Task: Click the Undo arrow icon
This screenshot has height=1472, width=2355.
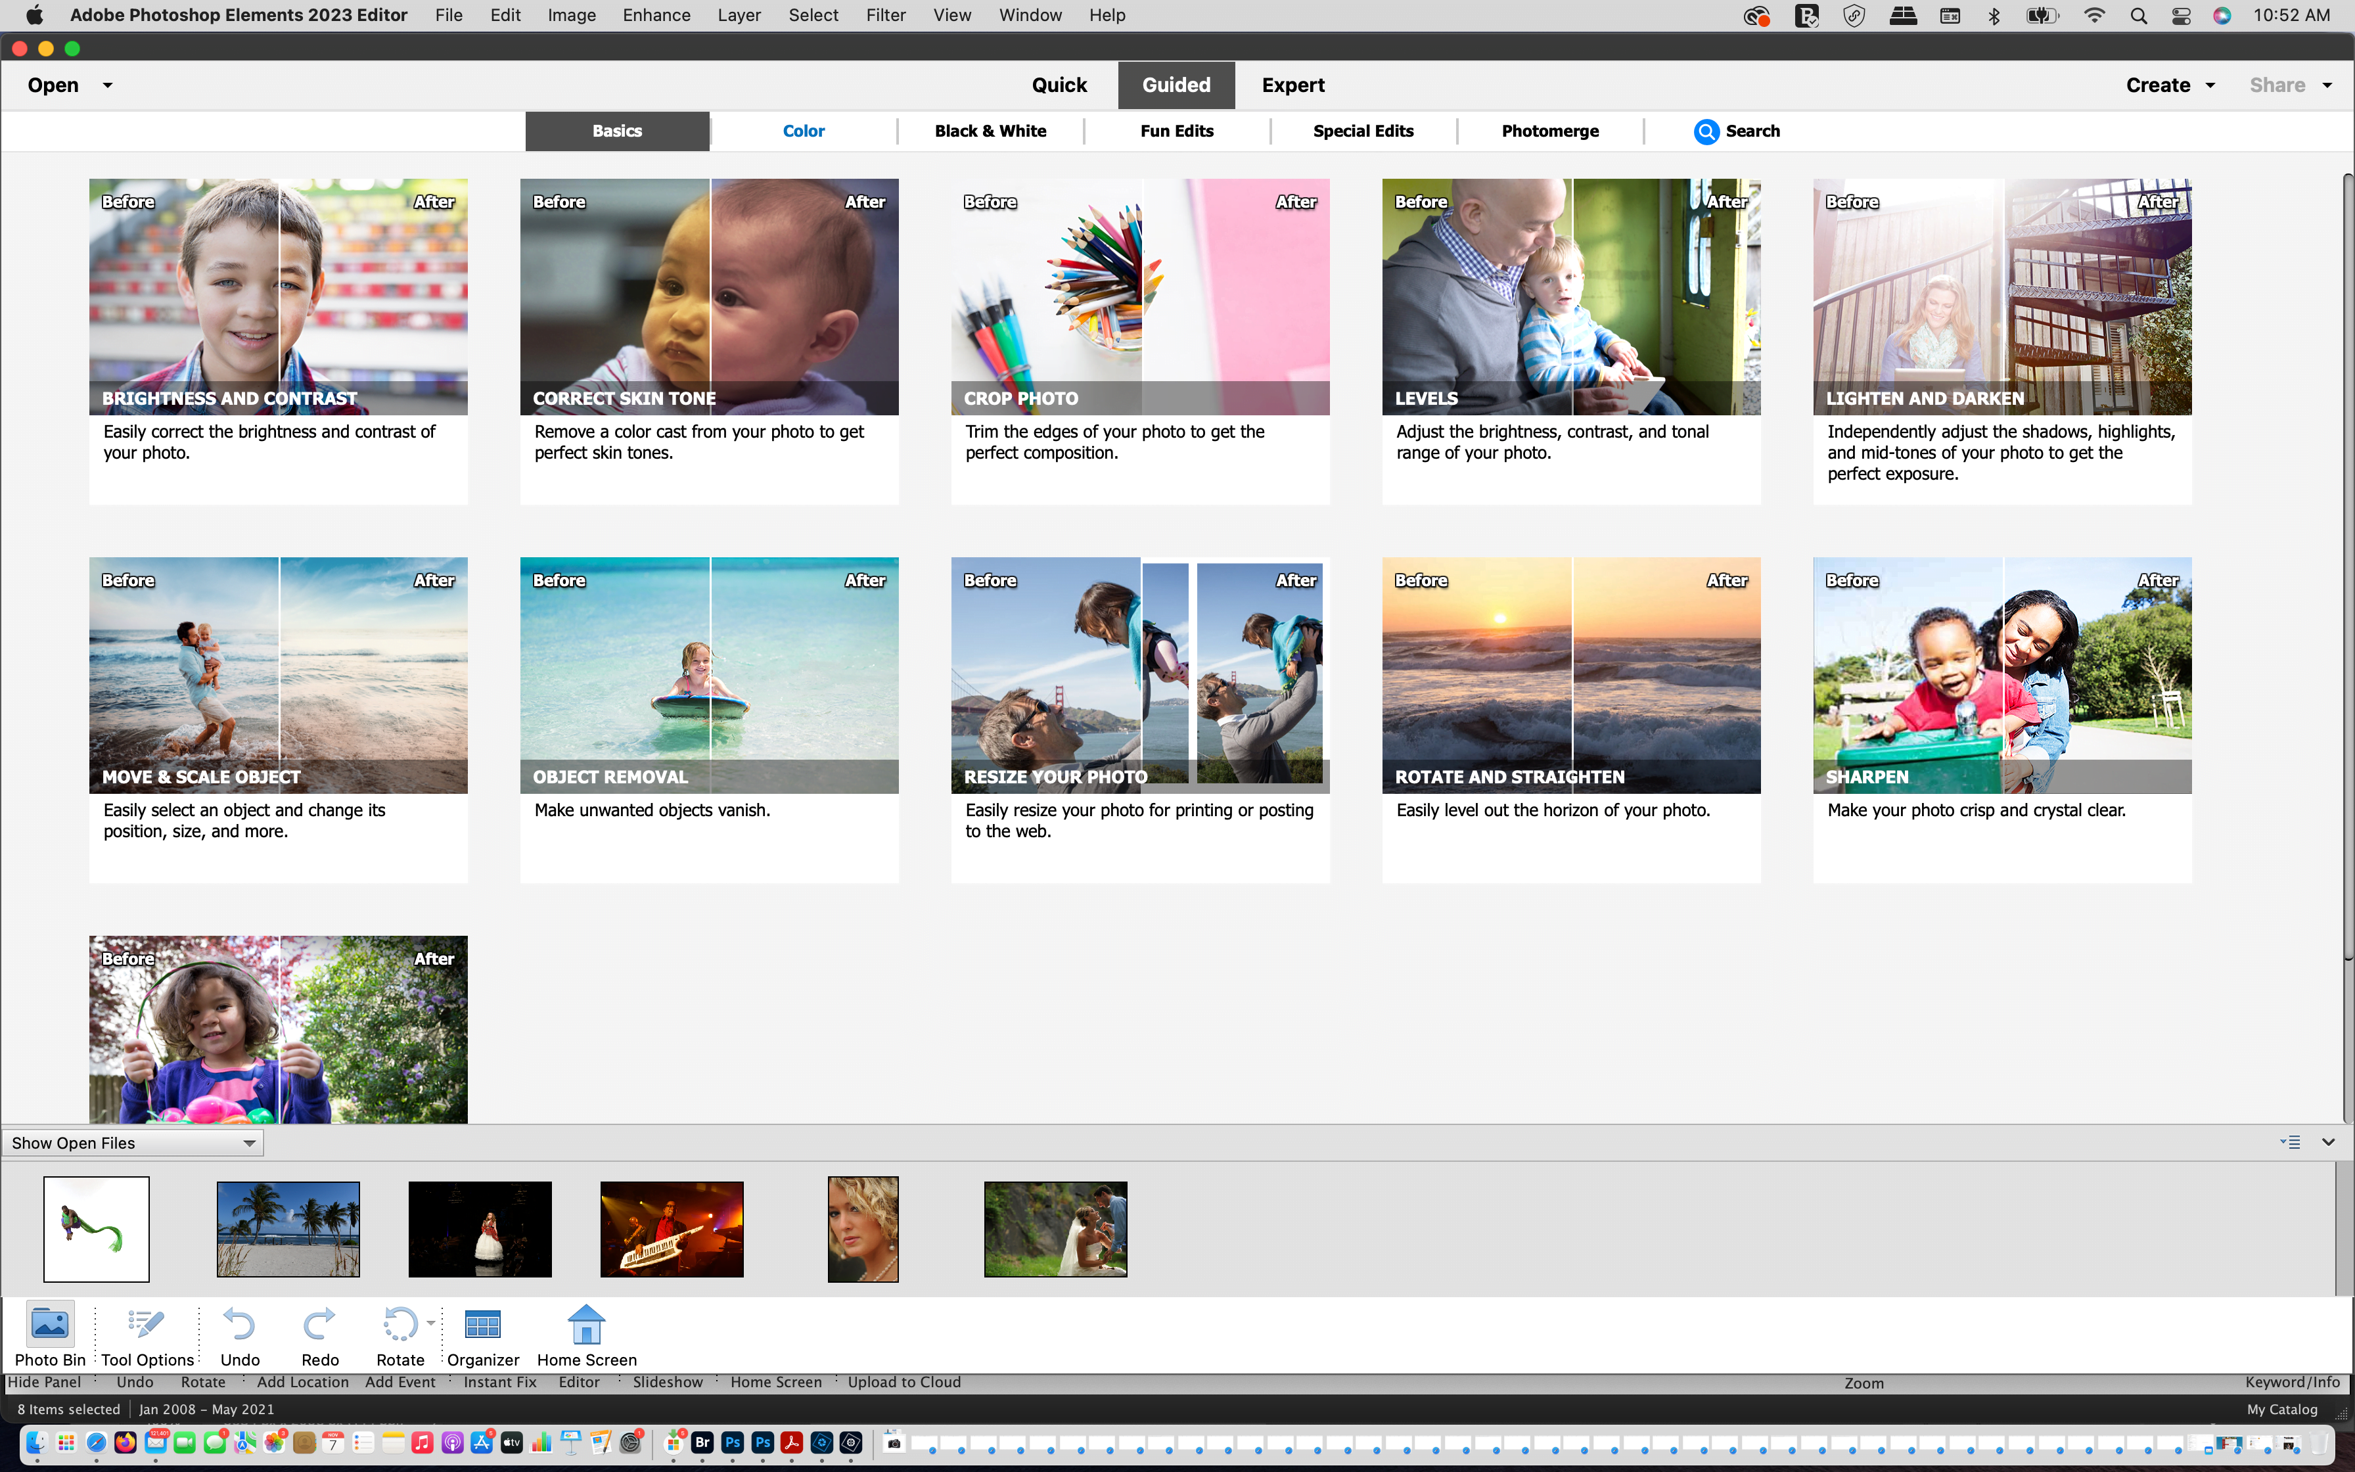Action: pyautogui.click(x=239, y=1324)
